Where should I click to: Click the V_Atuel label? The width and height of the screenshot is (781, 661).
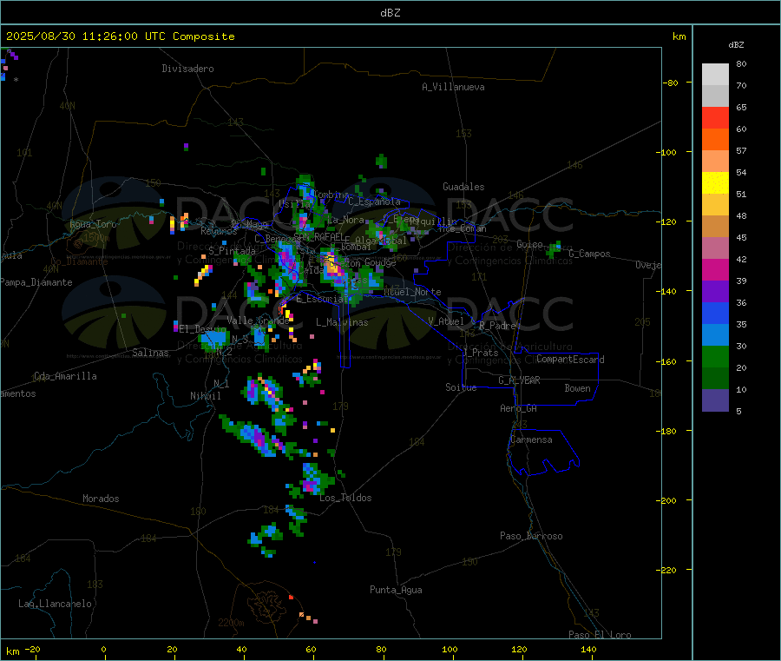[x=446, y=321]
